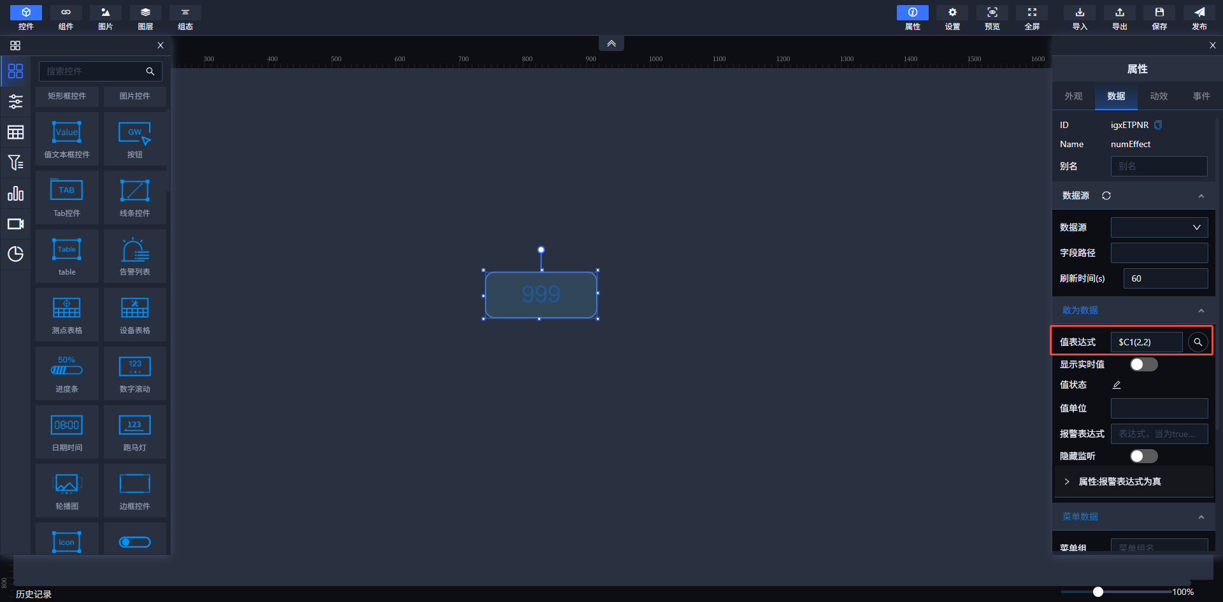The height and width of the screenshot is (602, 1223).
Task: Click the Save (保存) button
Action: [x=1159, y=18]
